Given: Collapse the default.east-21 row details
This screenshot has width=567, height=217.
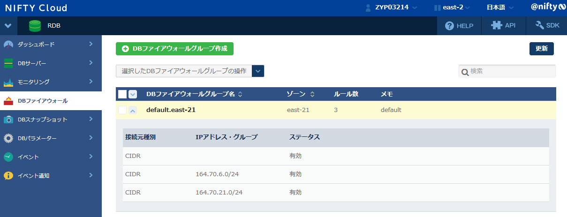Looking at the screenshot, I should [x=133, y=110].
